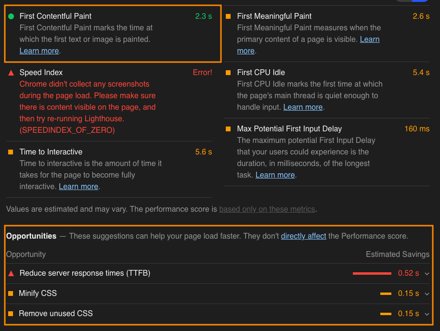
Task: Click orange square beside Max Potential First Input Delay
Action: [228, 129]
